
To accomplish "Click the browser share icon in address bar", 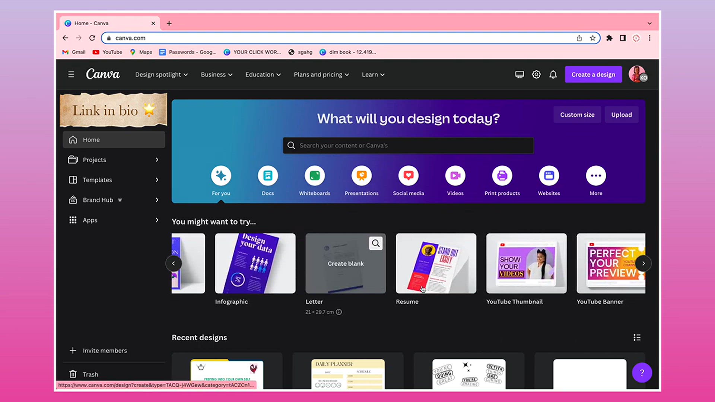I will 579,38.
